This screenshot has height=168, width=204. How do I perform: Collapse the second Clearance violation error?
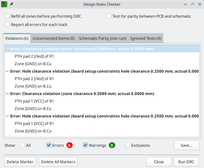(x=7, y=94)
